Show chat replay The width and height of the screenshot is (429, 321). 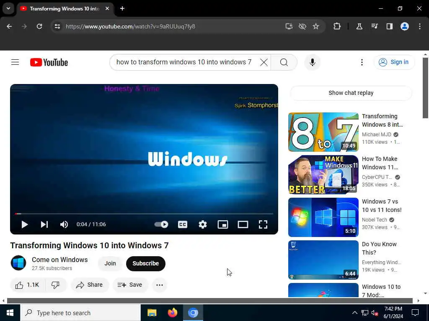click(x=351, y=93)
